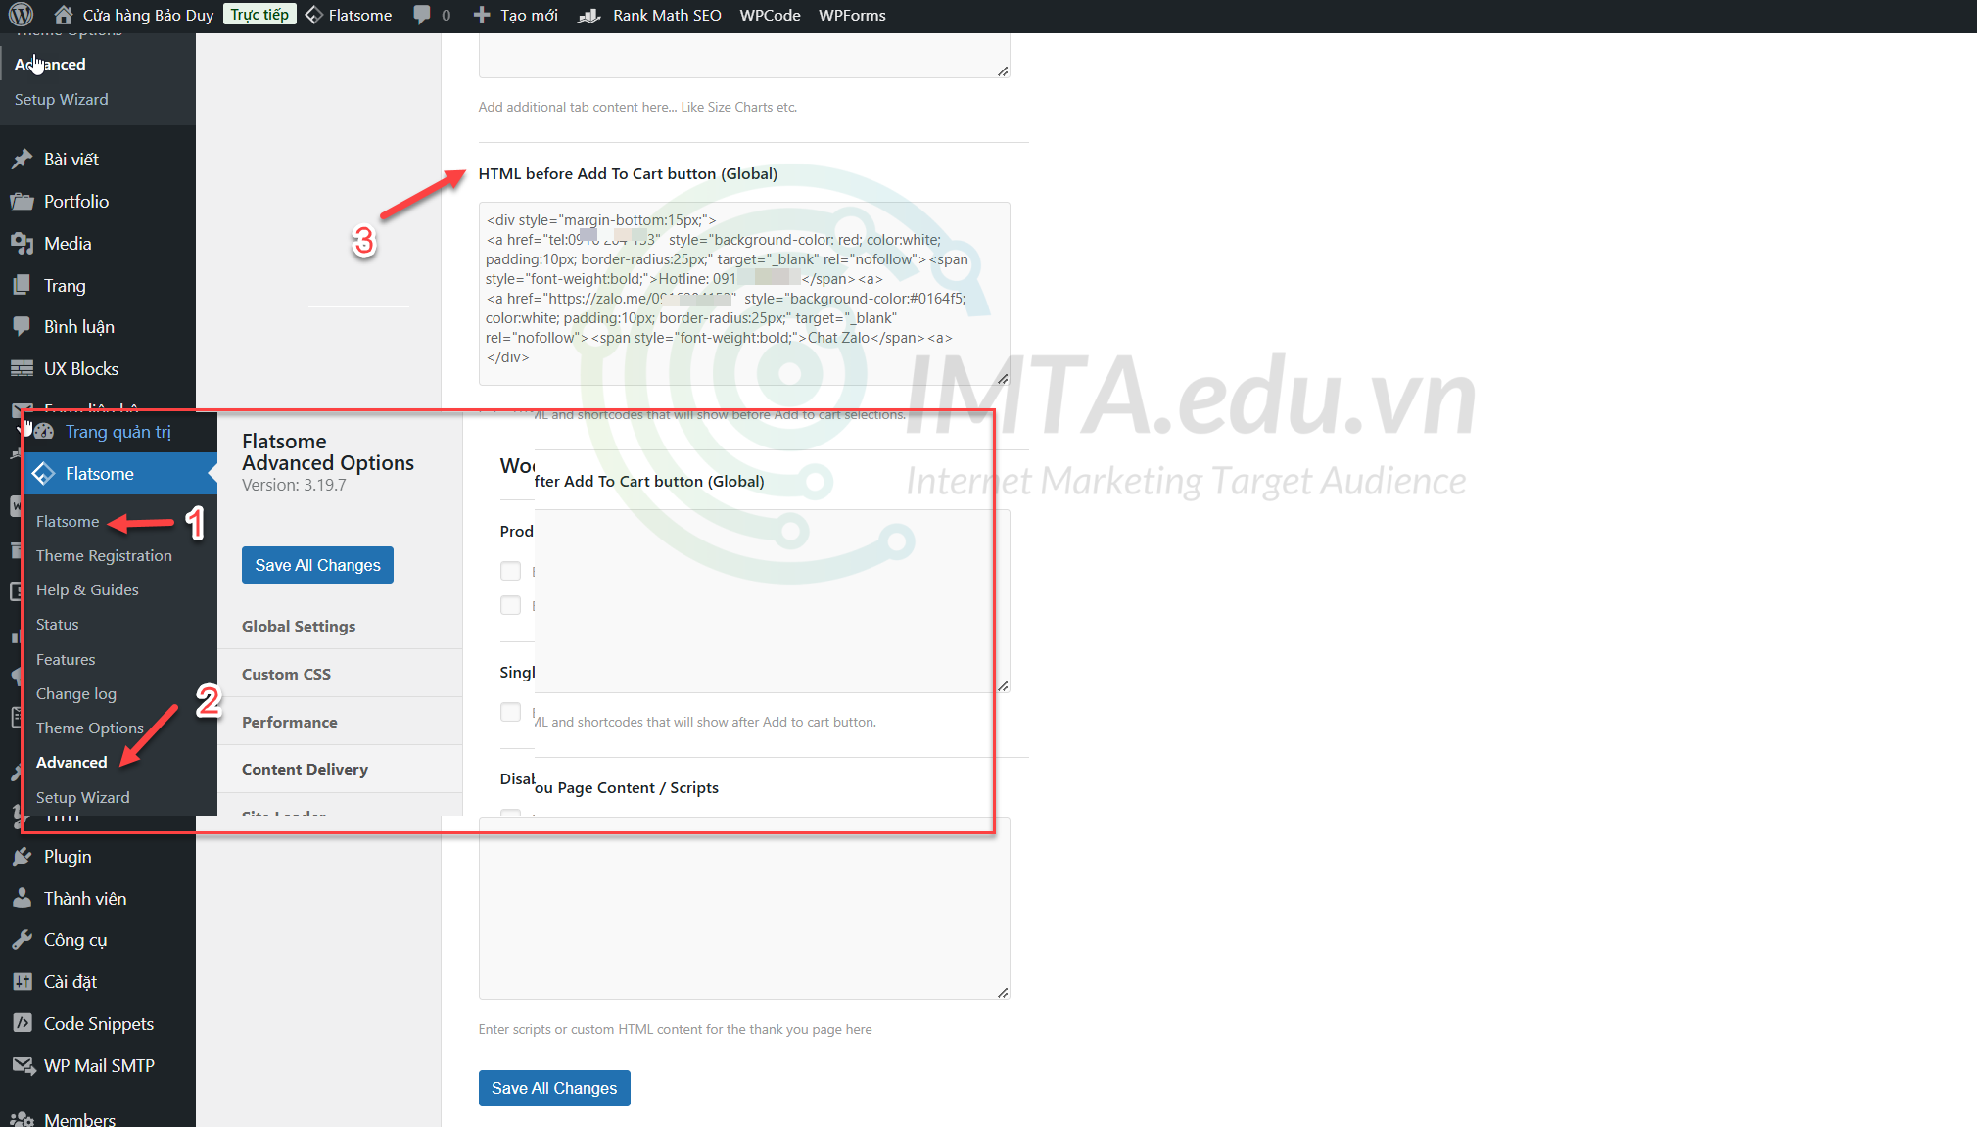Toggle the Singl section checkbox
The image size is (1977, 1127).
[513, 712]
